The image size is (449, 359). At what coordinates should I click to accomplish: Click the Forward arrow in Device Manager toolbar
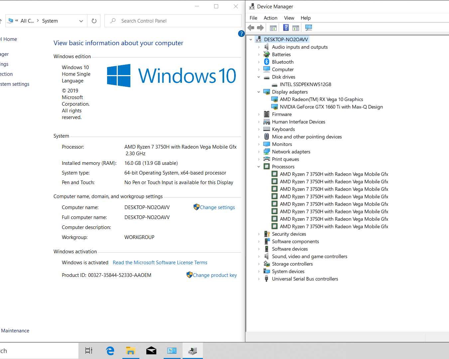260,28
